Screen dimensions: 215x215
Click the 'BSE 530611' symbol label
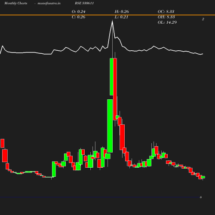point(84,3)
